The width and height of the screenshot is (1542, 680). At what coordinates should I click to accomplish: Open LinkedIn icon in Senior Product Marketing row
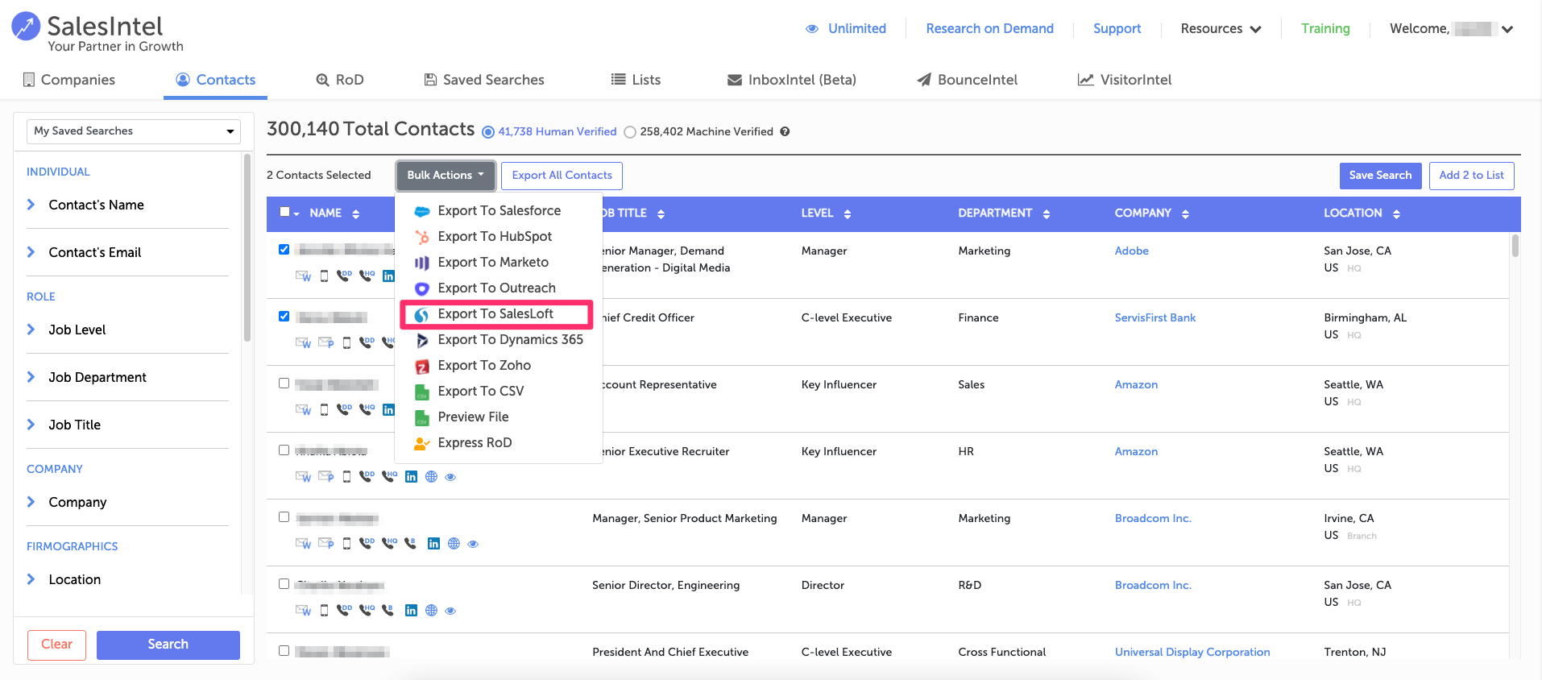pyautogui.click(x=433, y=543)
